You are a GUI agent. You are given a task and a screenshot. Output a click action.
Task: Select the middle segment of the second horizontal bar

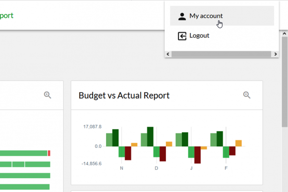(x=18, y=164)
